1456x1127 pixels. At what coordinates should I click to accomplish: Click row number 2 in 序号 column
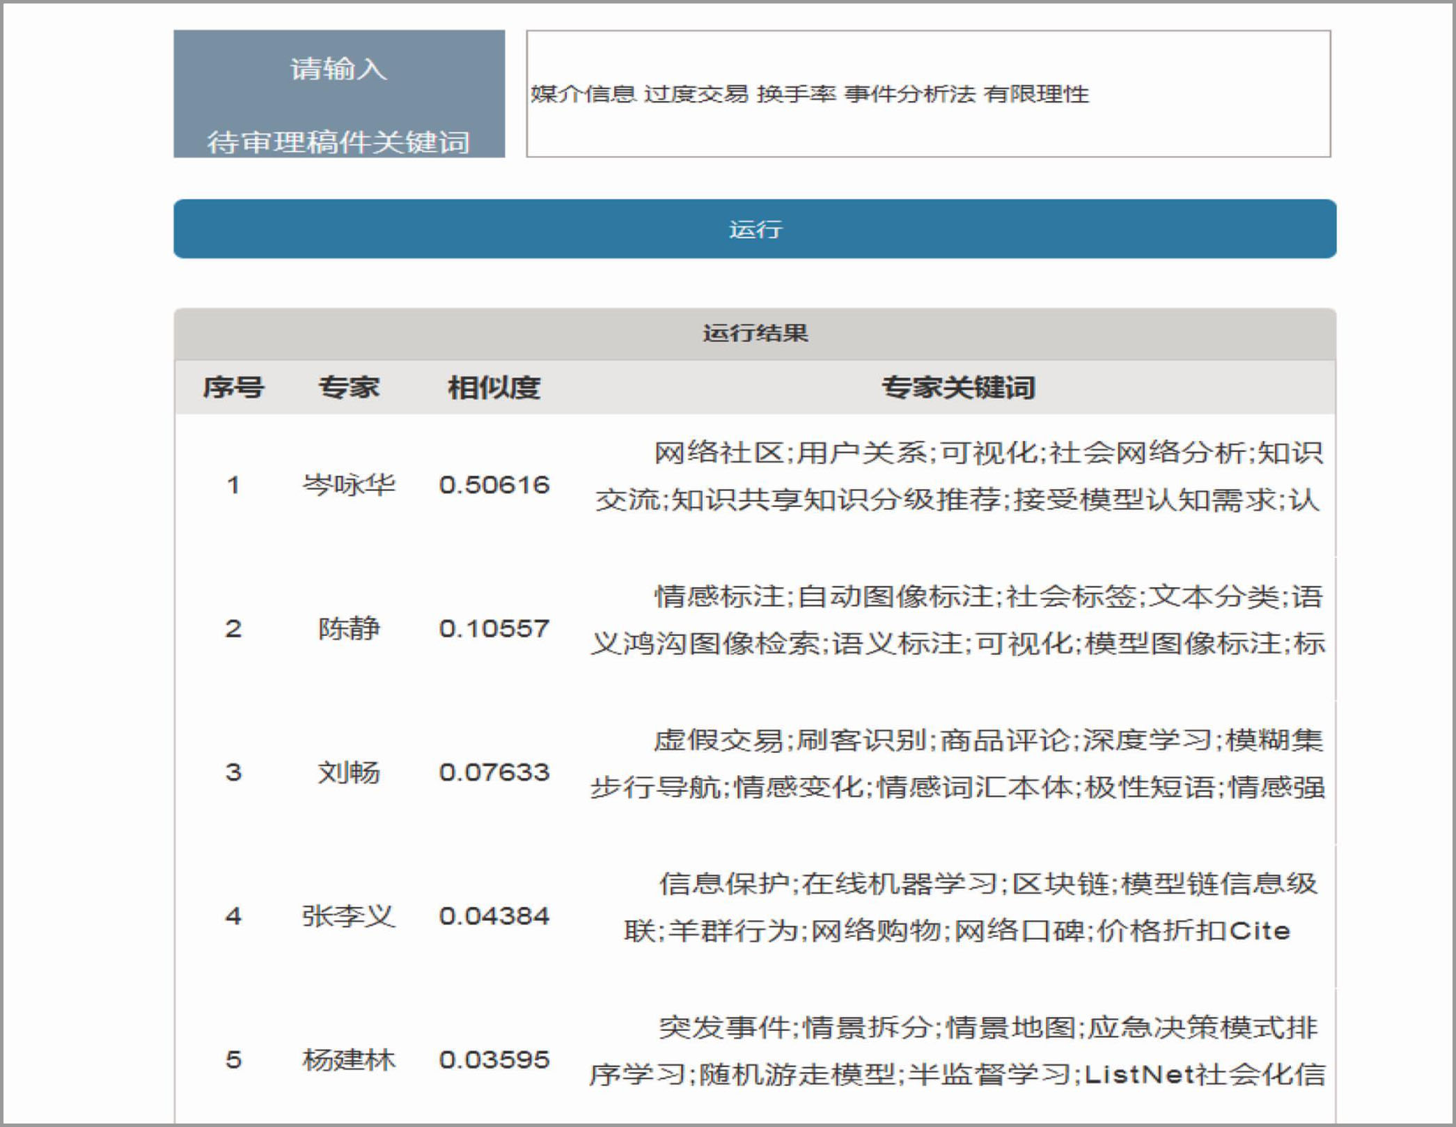click(x=233, y=628)
